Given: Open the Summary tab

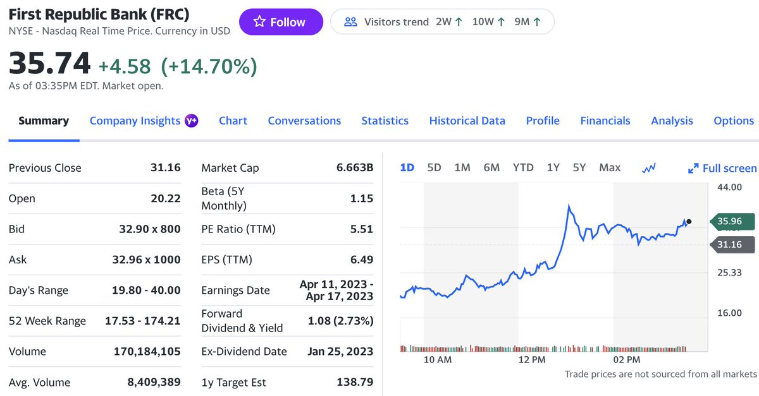Looking at the screenshot, I should 44,121.
